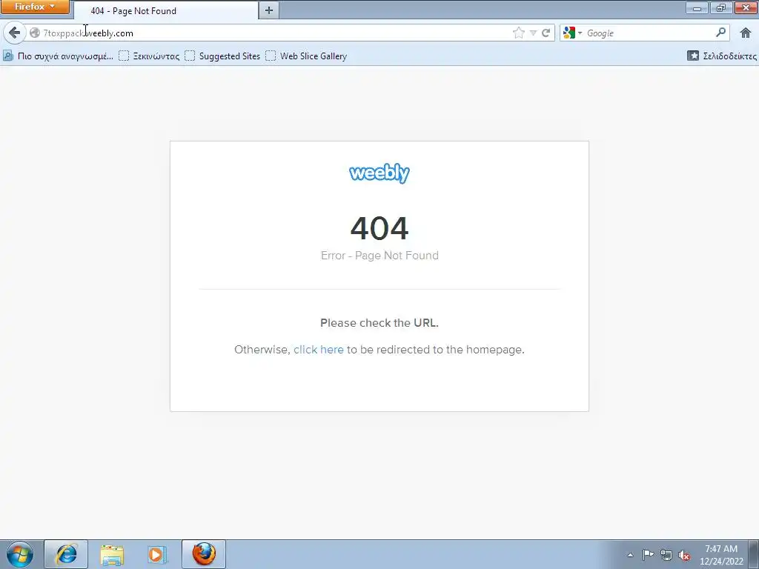Viewport: 759px width, 569px height.
Task: Open the URL history dropdown arrow
Action: point(533,33)
